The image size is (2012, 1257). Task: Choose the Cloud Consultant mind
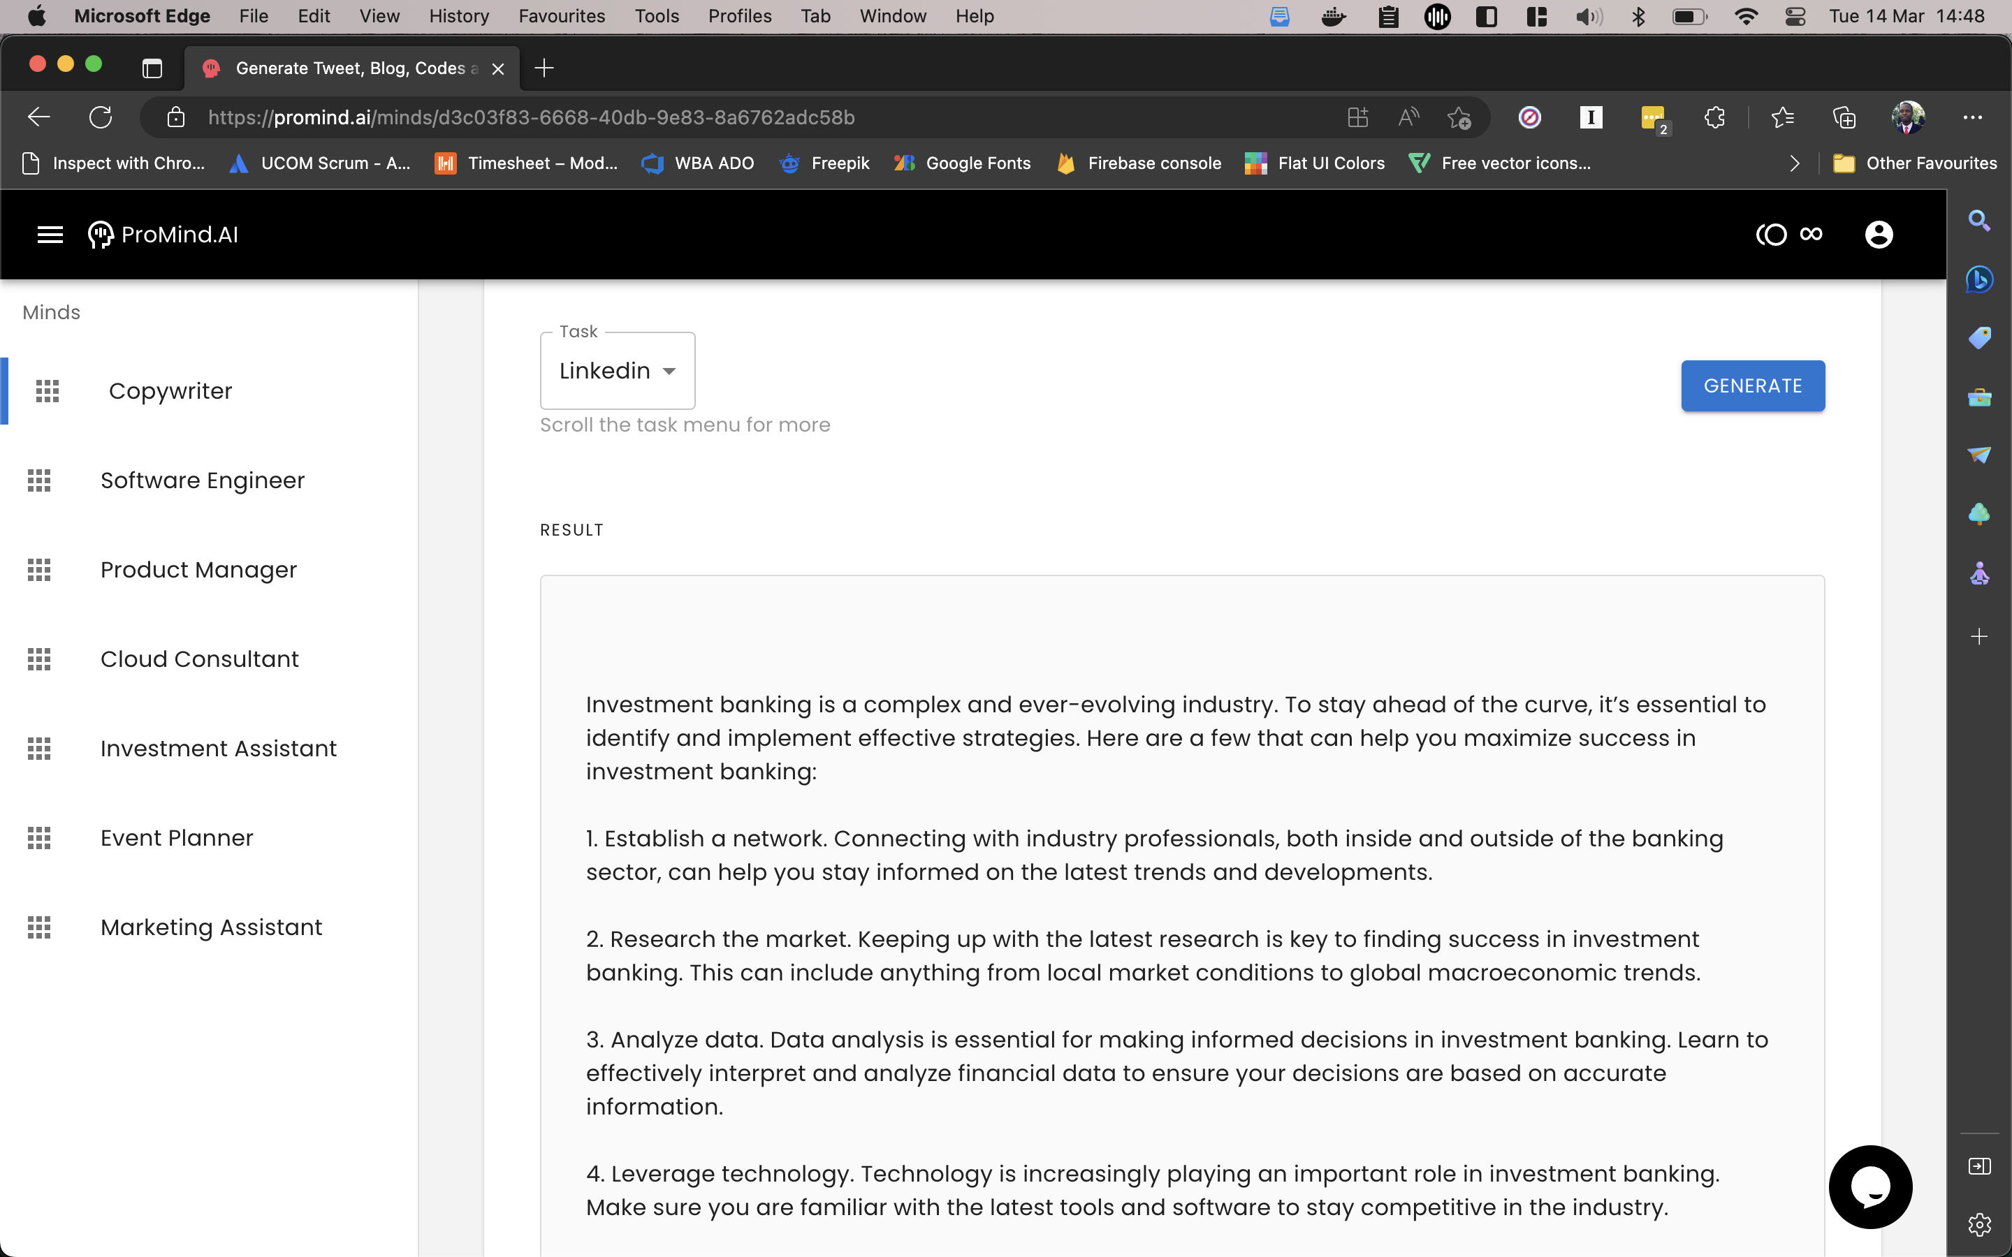tap(209, 659)
